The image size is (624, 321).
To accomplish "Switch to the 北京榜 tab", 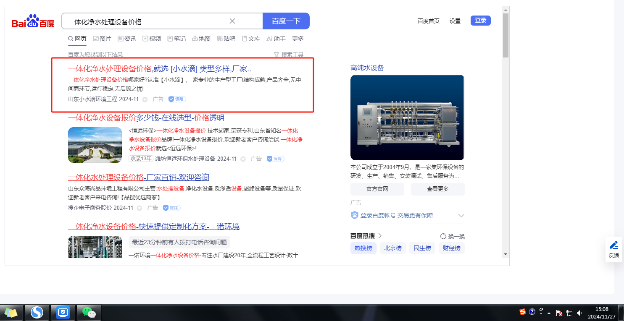I will tap(392, 248).
